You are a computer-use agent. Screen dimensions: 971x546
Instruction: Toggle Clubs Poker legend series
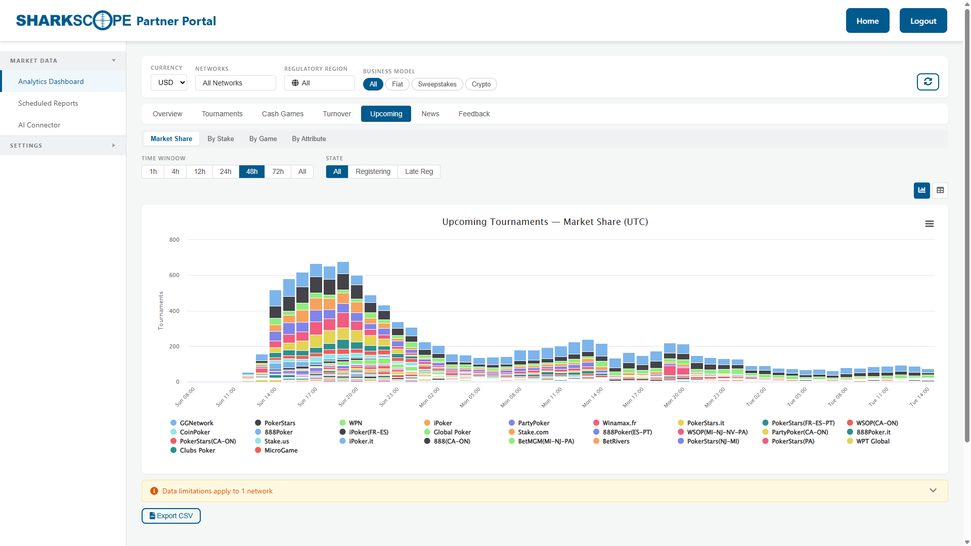[x=193, y=450]
